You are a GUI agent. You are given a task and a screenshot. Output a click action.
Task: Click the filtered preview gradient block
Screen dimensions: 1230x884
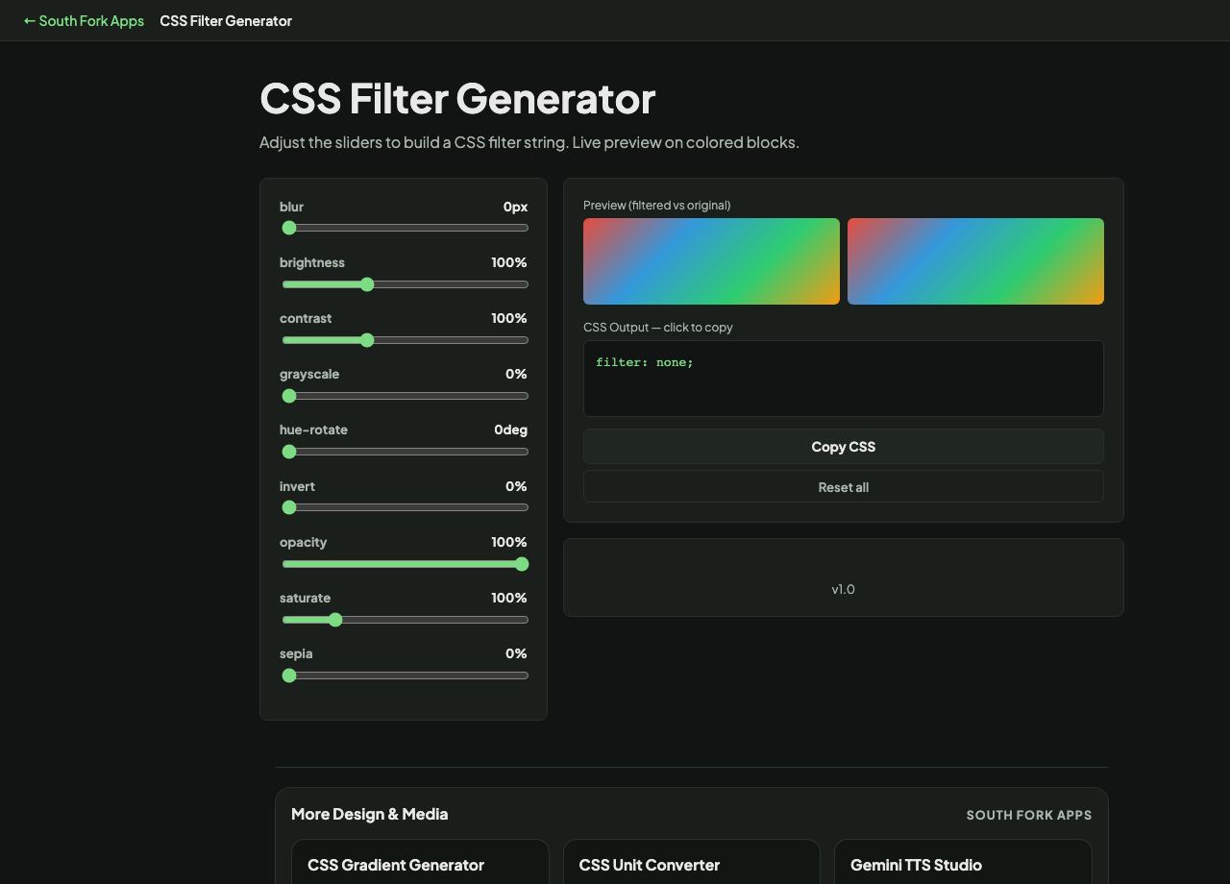pyautogui.click(x=711, y=261)
